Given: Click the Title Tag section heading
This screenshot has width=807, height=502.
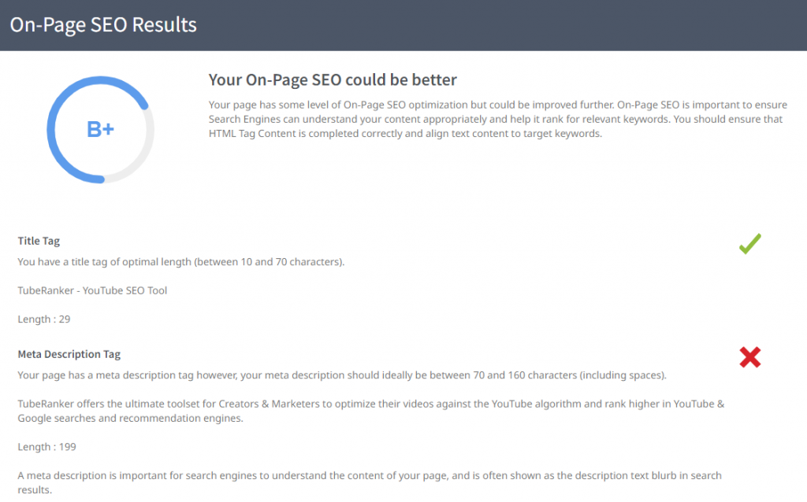Looking at the screenshot, I should (x=39, y=242).
